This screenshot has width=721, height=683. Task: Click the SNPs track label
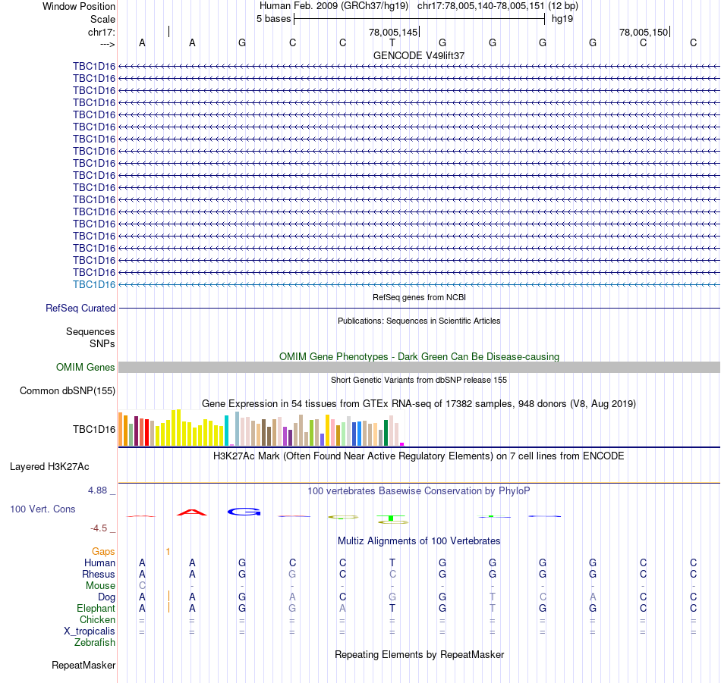[102, 343]
